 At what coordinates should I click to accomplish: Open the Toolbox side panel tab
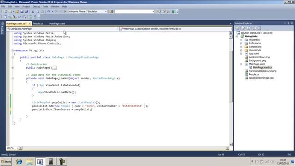tap(2, 28)
